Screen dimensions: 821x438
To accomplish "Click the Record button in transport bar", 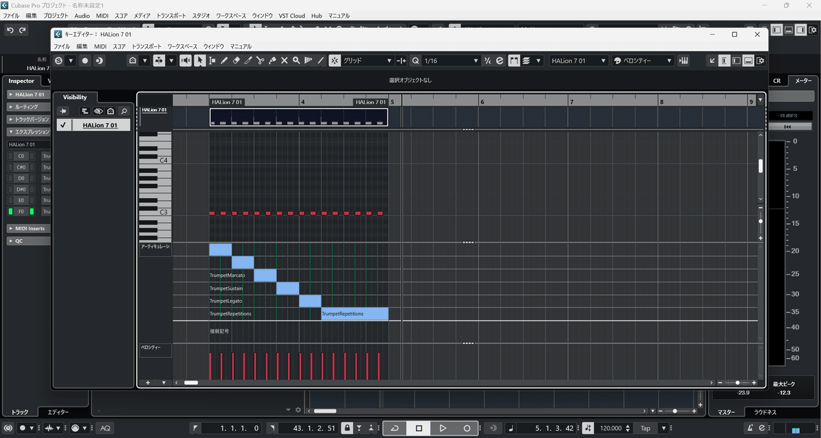I will 467,428.
